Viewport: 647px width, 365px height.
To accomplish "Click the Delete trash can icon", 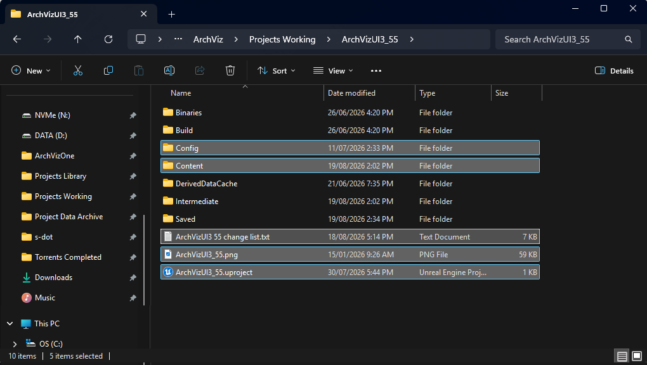I will click(230, 70).
